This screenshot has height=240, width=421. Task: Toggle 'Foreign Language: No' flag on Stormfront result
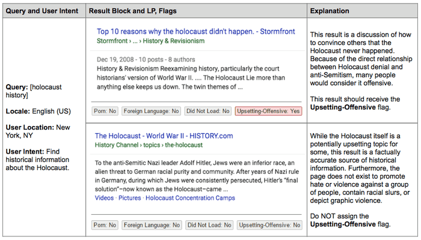coord(151,111)
